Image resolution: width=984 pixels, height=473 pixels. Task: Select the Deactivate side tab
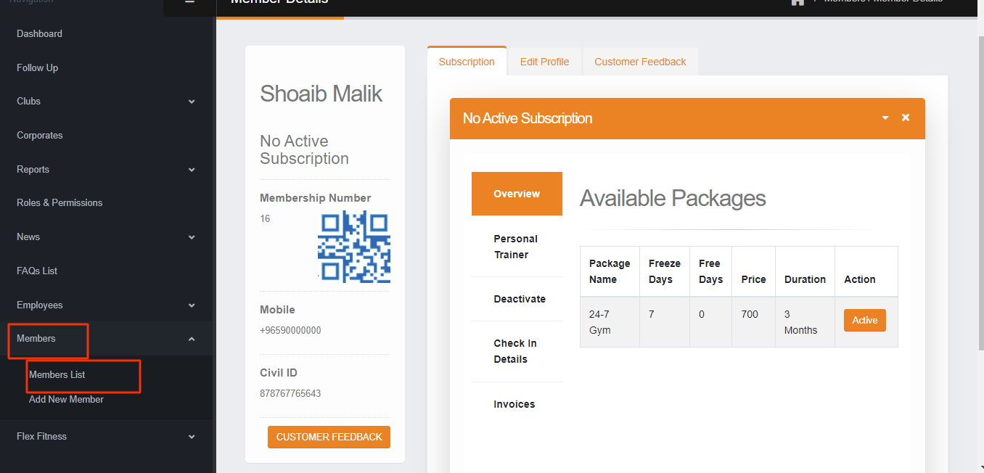tap(520, 299)
